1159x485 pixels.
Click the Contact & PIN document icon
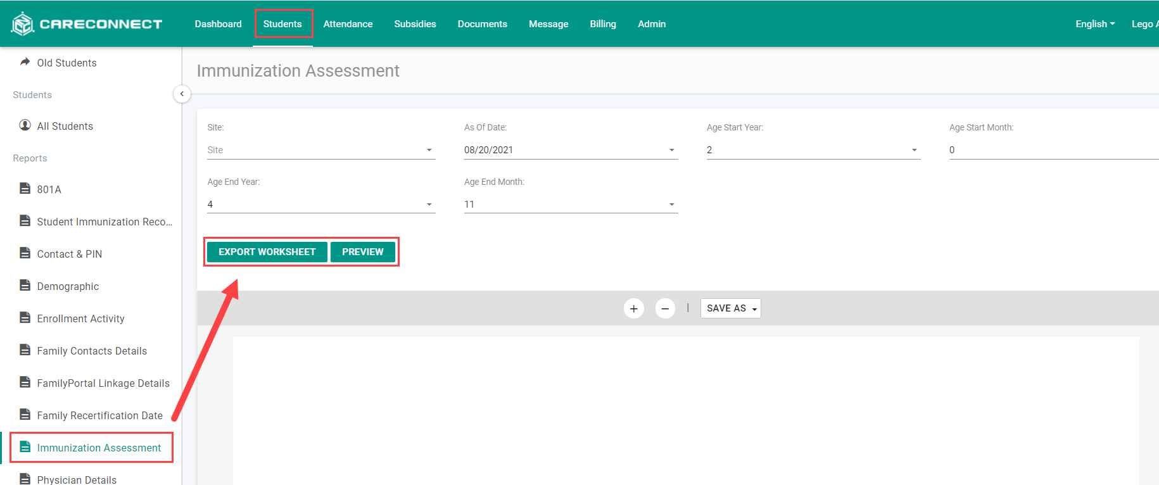coord(25,253)
